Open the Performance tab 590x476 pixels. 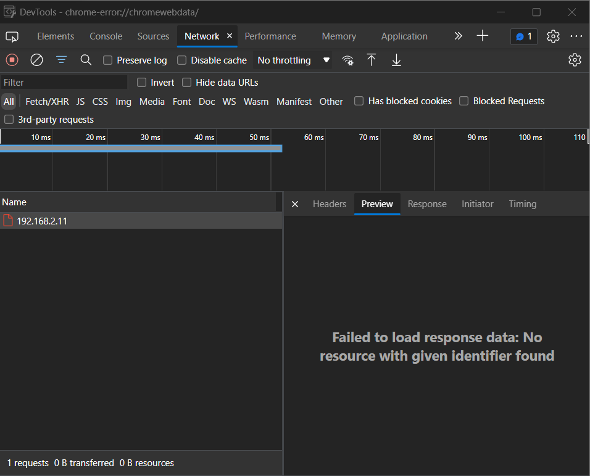pyautogui.click(x=270, y=36)
